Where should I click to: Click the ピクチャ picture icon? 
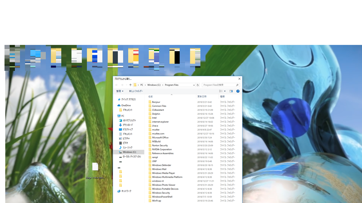coord(120,139)
